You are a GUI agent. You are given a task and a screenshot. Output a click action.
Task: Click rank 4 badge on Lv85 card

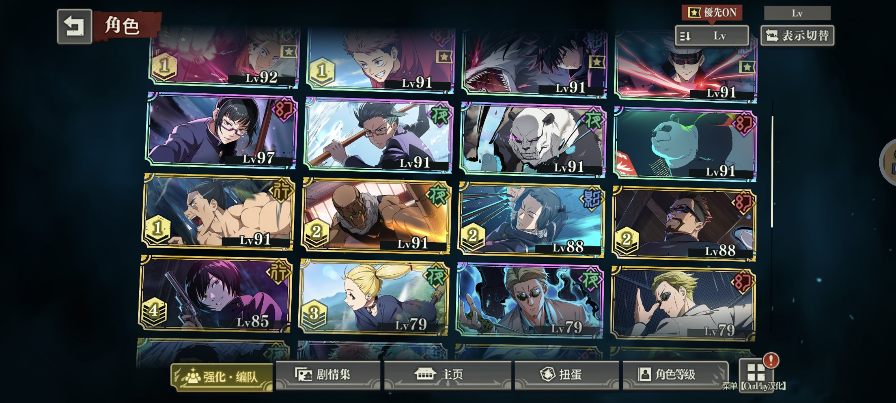click(153, 310)
